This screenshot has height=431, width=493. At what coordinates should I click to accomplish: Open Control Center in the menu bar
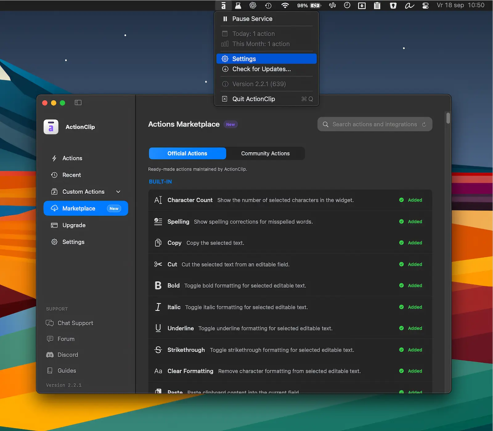click(x=425, y=6)
